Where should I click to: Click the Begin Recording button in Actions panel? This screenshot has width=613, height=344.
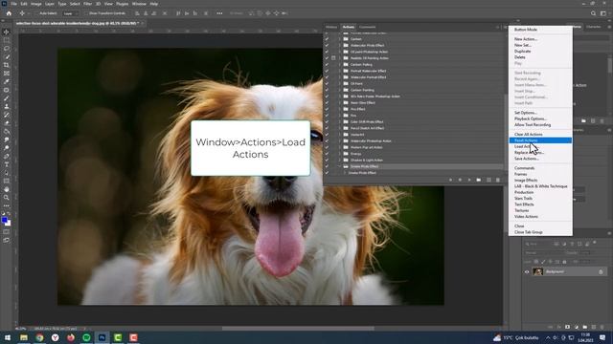[460, 181]
